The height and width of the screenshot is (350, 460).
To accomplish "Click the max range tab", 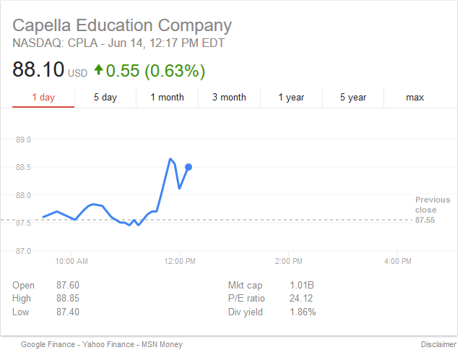I will point(415,98).
